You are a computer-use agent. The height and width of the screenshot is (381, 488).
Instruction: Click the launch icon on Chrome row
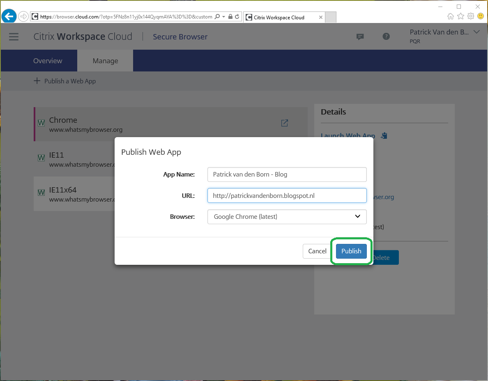[284, 123]
